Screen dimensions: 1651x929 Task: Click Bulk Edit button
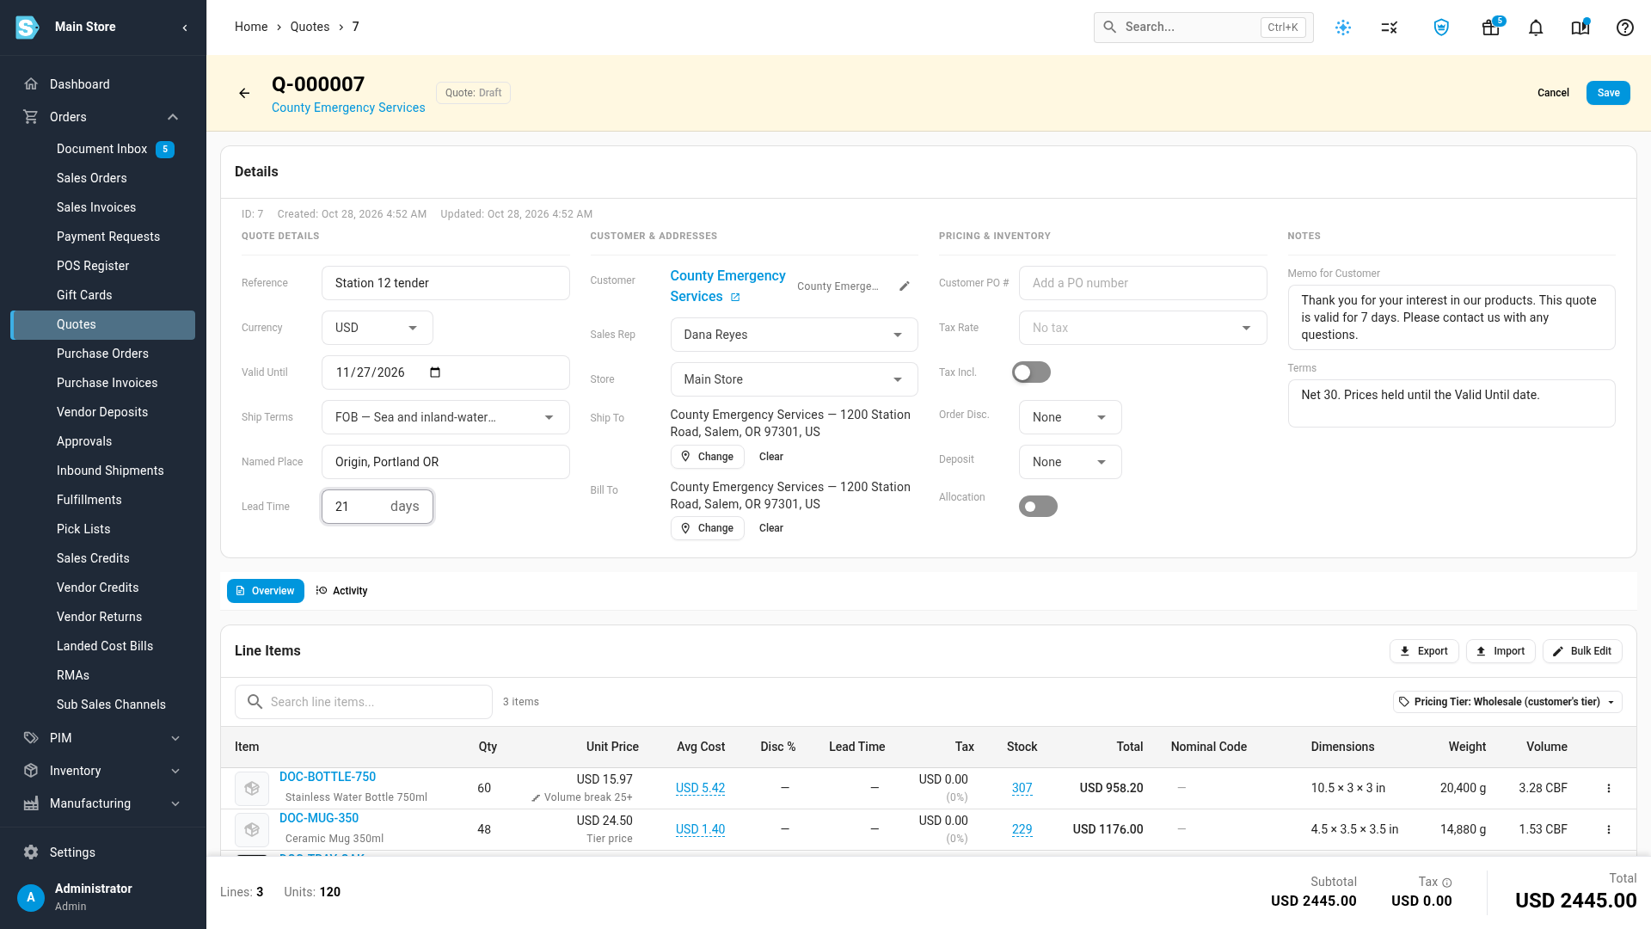coord(1582,651)
